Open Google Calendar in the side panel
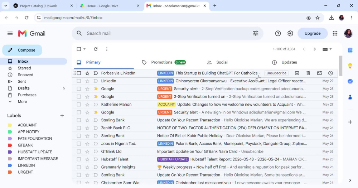The image size is (358, 188). tap(350, 50)
